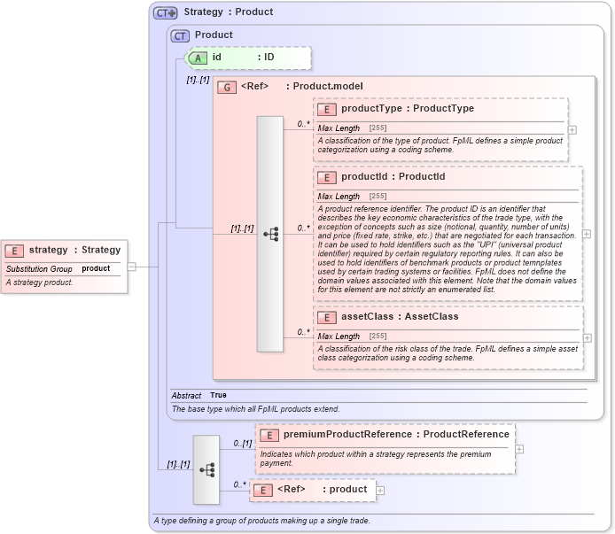Viewport: 615px width, 534px height.
Task: Click the E icon of productId element
Action: pyautogui.click(x=327, y=178)
